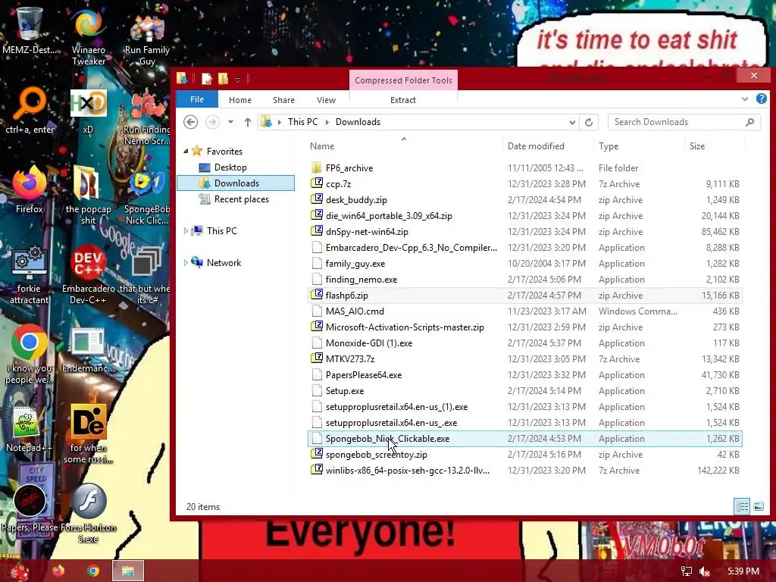Click the Firefox icon in the taskbar
The image size is (776, 582).
tap(58, 571)
